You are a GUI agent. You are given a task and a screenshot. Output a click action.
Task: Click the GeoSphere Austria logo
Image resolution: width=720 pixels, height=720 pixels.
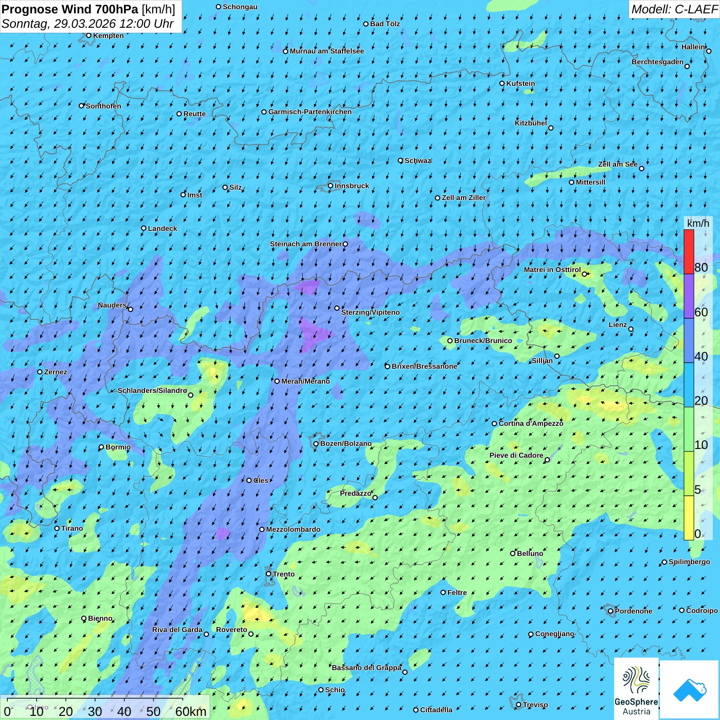(636, 688)
